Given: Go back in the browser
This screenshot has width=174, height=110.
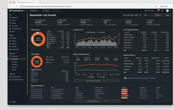Looking at the screenshot, I should click(10, 7).
